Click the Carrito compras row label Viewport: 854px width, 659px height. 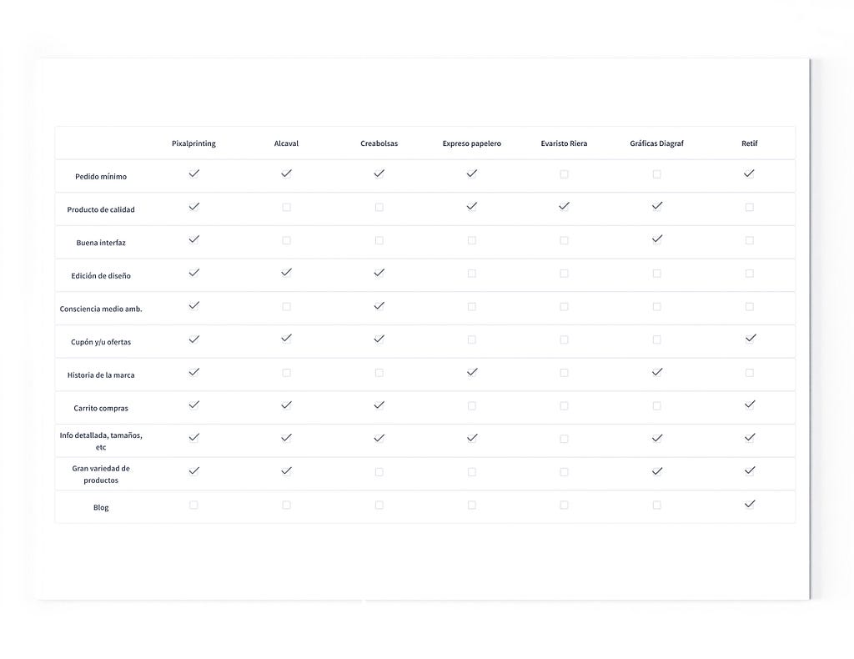point(101,409)
